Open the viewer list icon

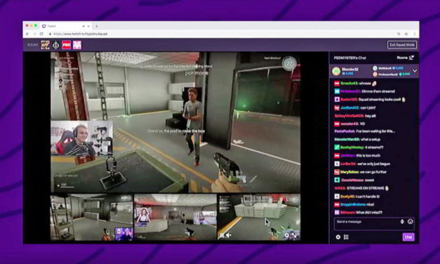point(346,237)
